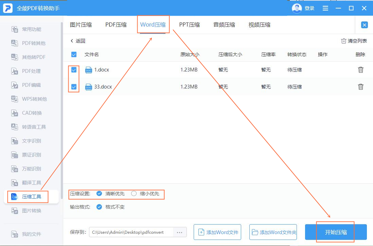Add files via 添加Word文件 button
The height and width of the screenshot is (246, 373).
217,232
